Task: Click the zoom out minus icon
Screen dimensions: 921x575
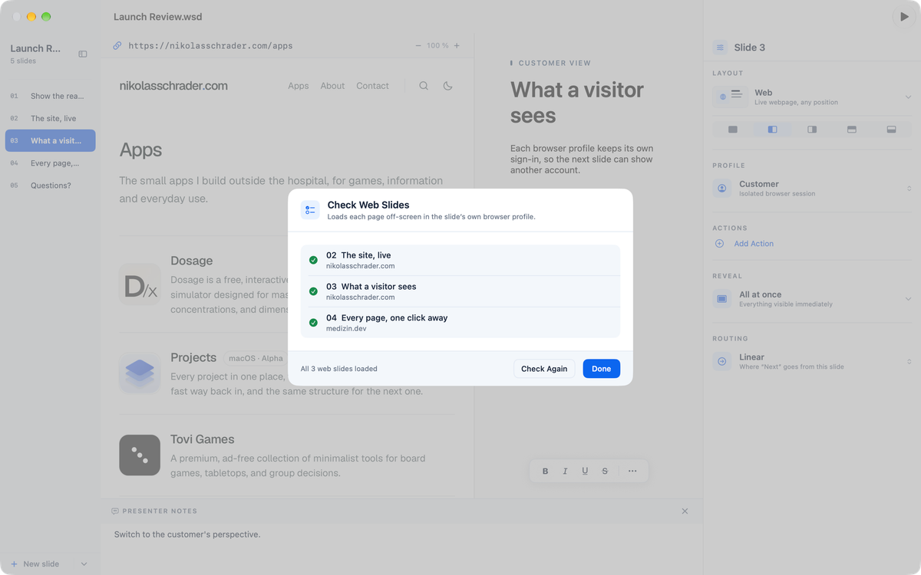Action: tap(418, 46)
